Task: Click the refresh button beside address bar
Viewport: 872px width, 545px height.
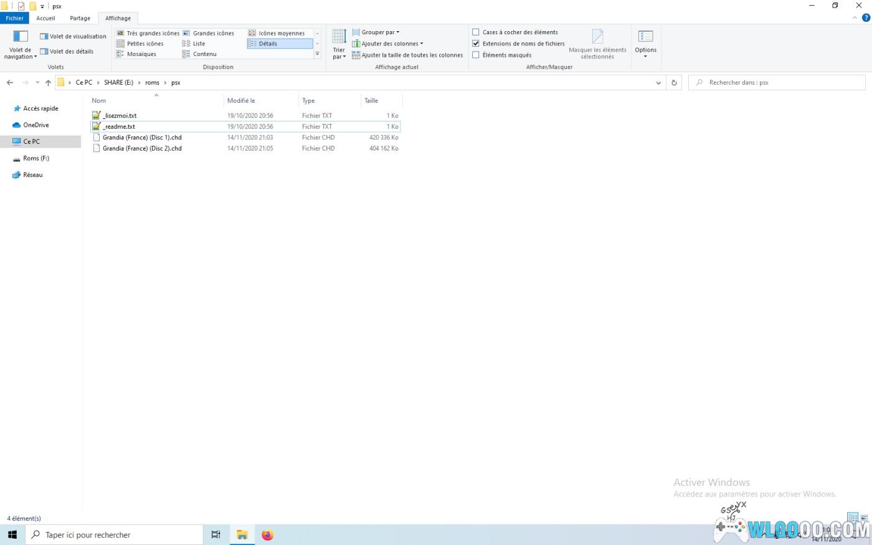Action: [x=673, y=82]
